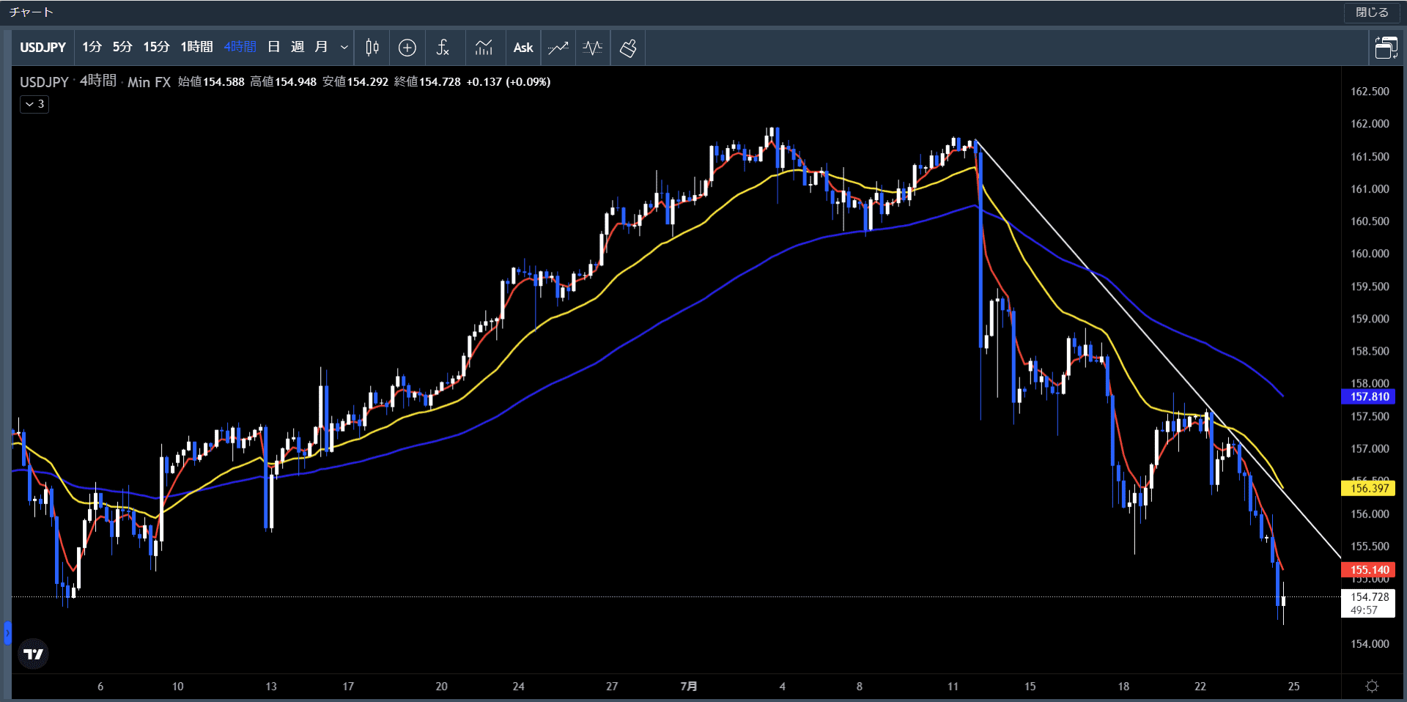Click the 7月 date label on time axis
The width and height of the screenshot is (1407, 702).
point(689,687)
